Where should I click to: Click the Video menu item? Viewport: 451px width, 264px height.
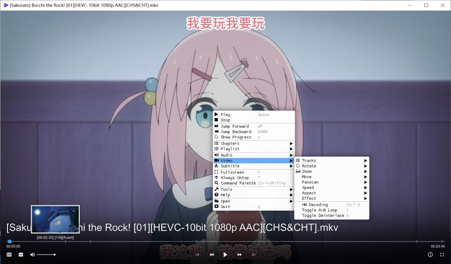[254, 160]
